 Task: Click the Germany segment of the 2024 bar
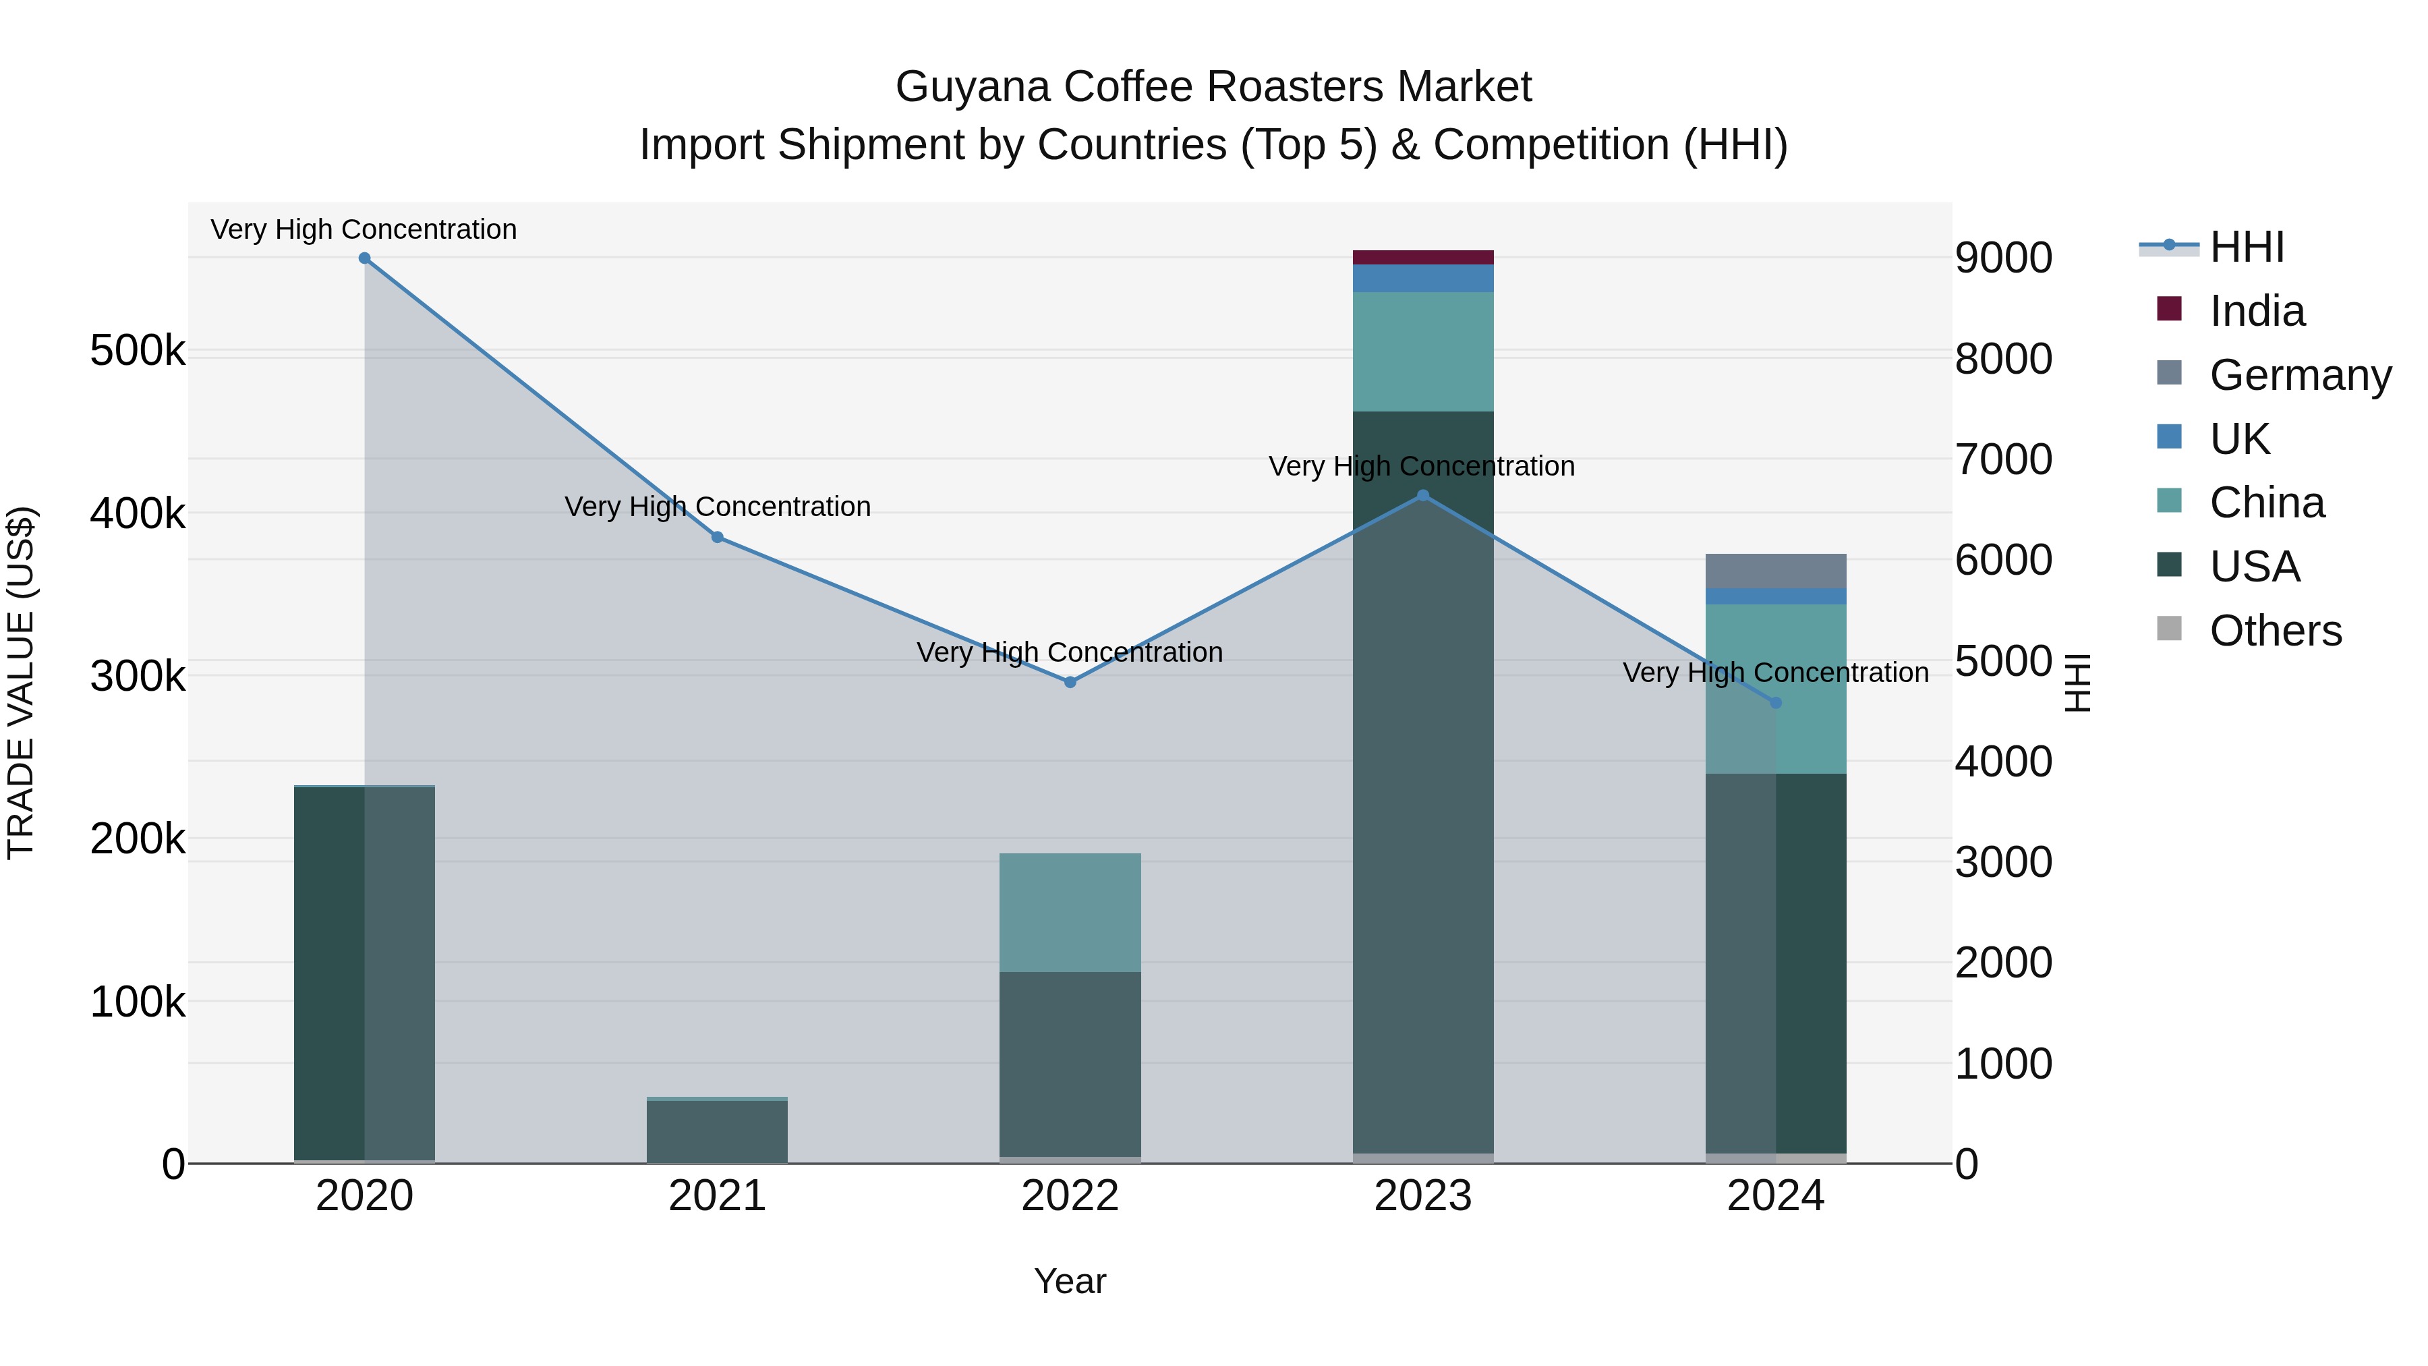coord(1776,571)
